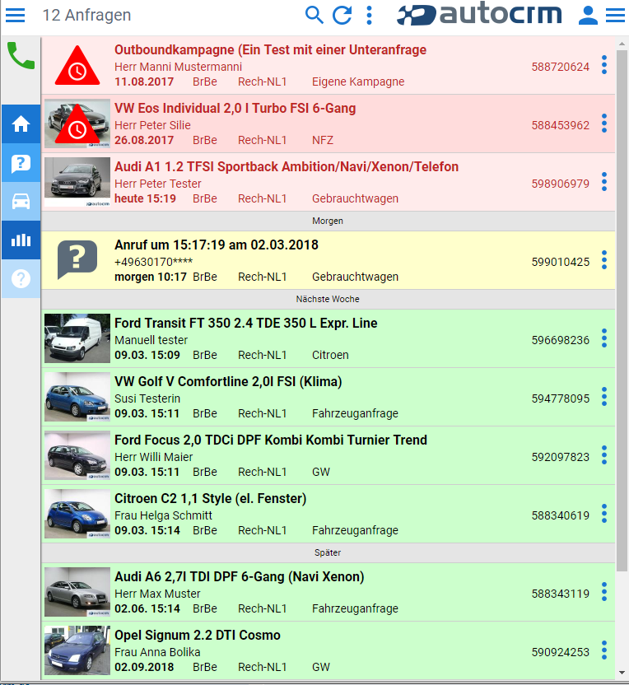The width and height of the screenshot is (629, 685).
Task: Click 'Eigene Kampagne' label
Action: point(358,82)
